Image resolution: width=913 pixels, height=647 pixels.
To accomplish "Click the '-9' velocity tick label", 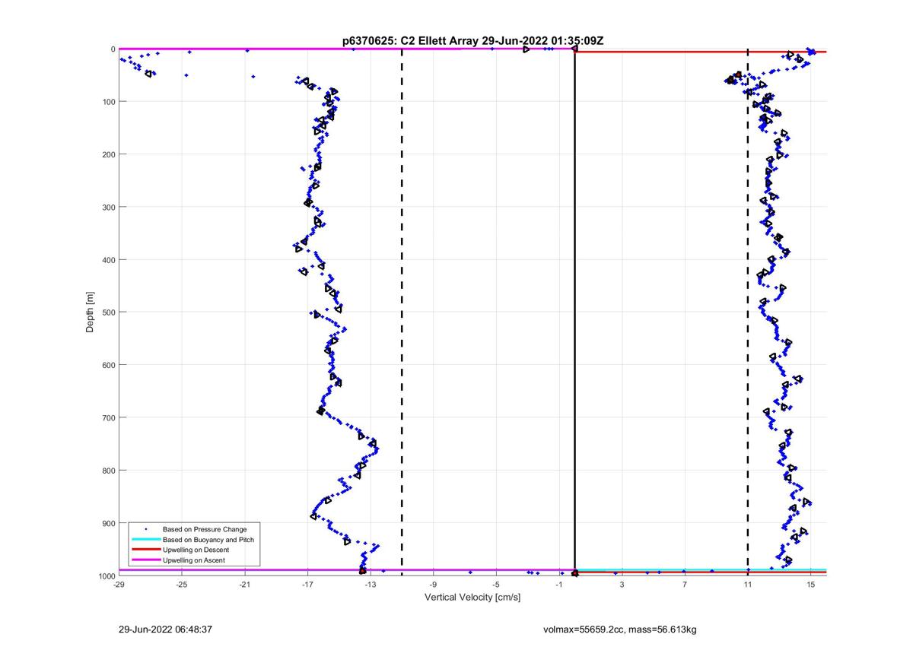I will (x=433, y=584).
